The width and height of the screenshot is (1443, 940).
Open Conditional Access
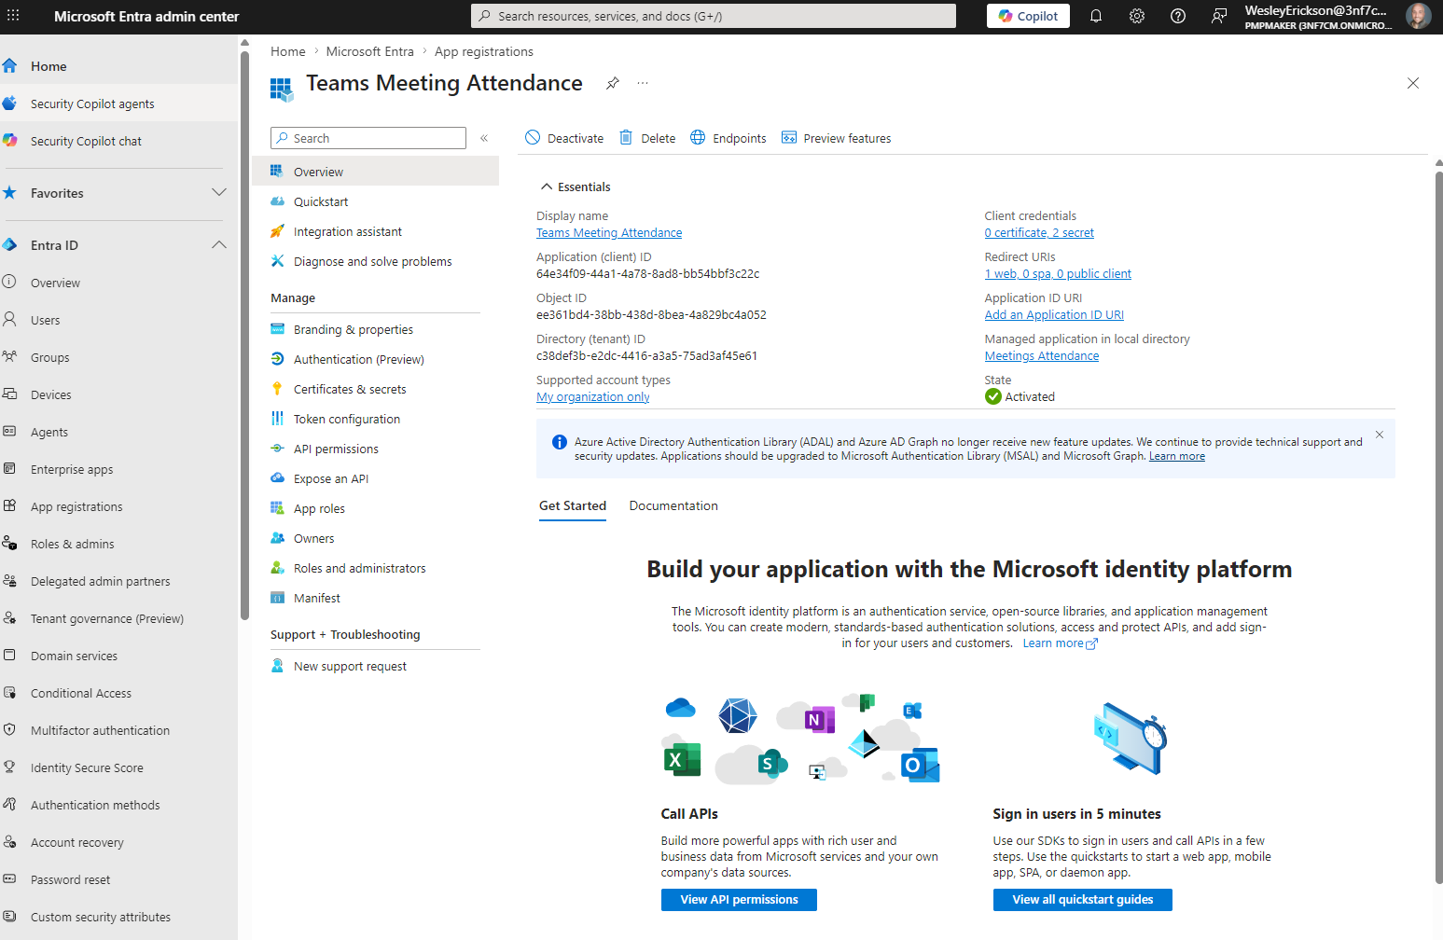(118, 693)
